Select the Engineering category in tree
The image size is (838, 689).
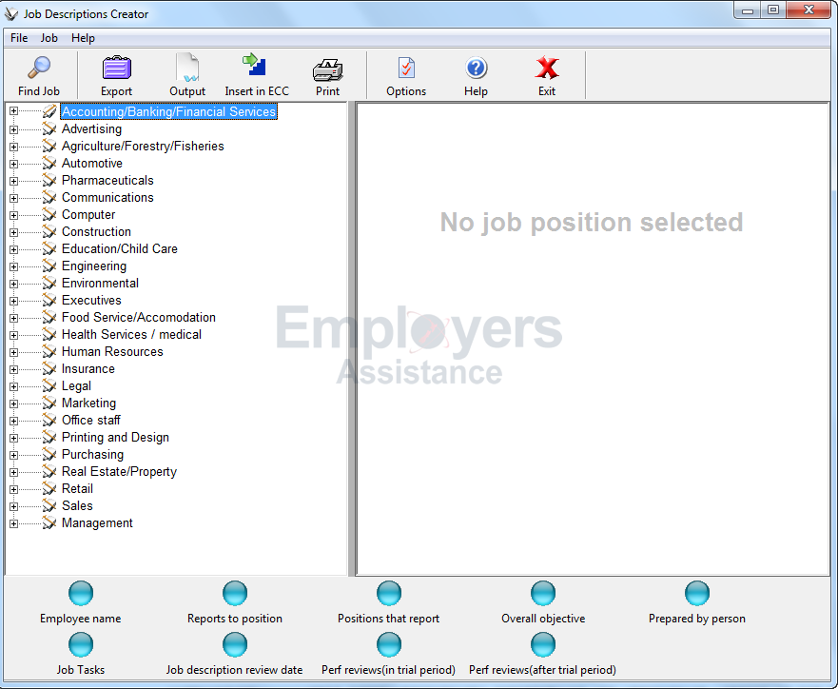pyautogui.click(x=93, y=266)
